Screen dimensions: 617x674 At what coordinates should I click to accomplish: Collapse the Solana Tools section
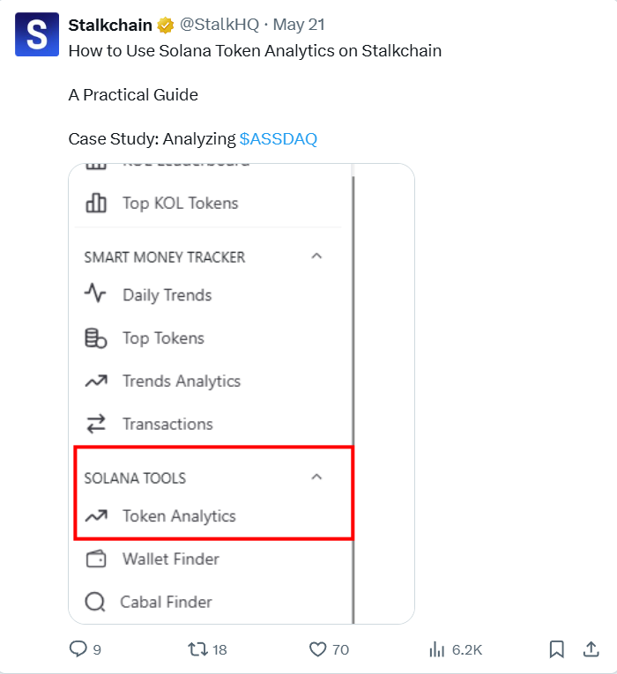point(316,478)
